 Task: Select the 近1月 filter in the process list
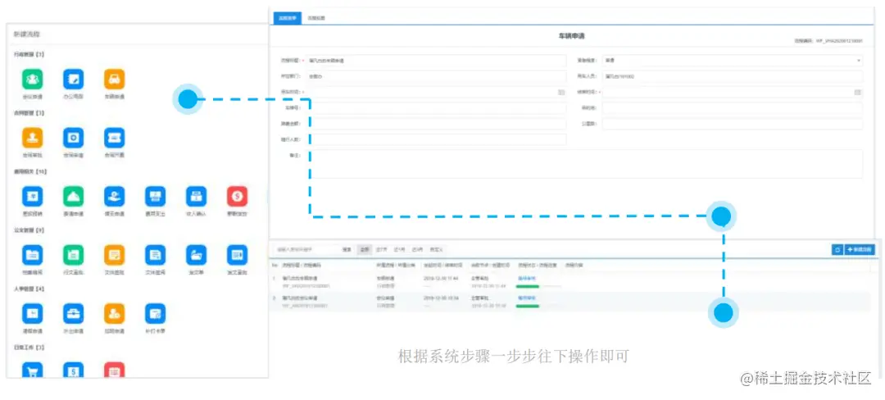[400, 249]
